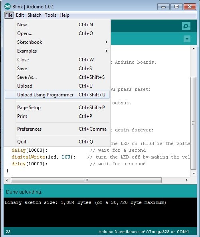200x237 pixels.
Task: Choose Close from the File menu
Action: tap(57, 60)
